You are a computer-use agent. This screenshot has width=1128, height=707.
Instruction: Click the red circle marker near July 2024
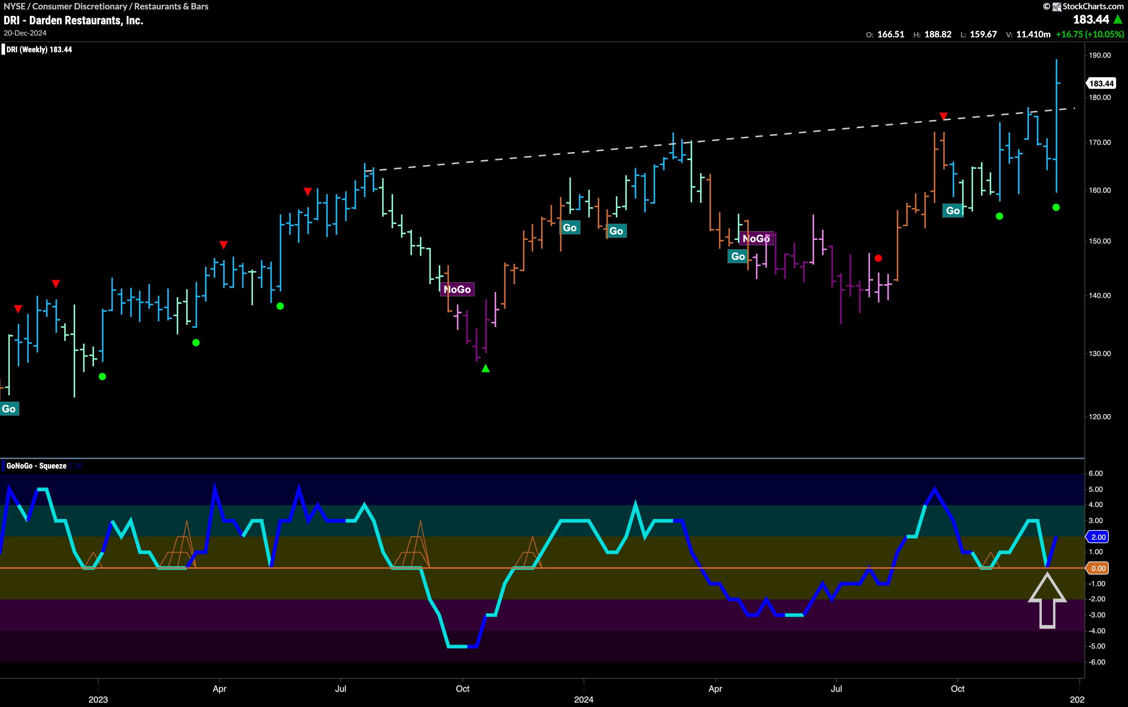click(878, 258)
